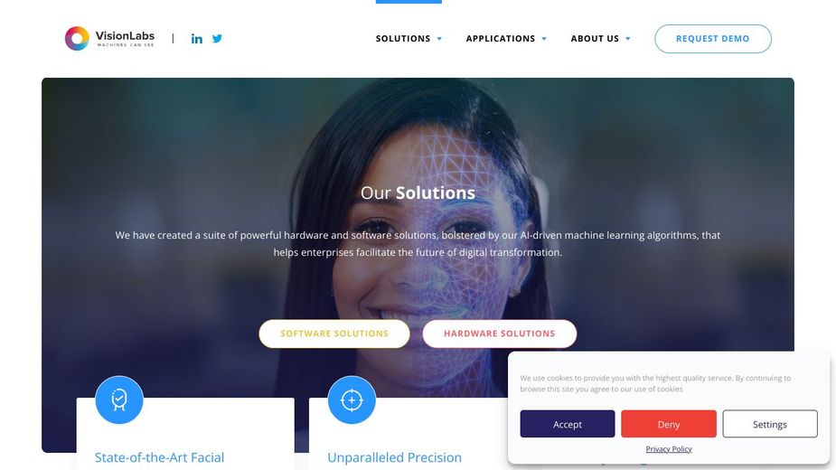Image resolution: width=836 pixels, height=470 pixels.
Task: Expand the About Us dropdown arrow
Action: [628, 38]
